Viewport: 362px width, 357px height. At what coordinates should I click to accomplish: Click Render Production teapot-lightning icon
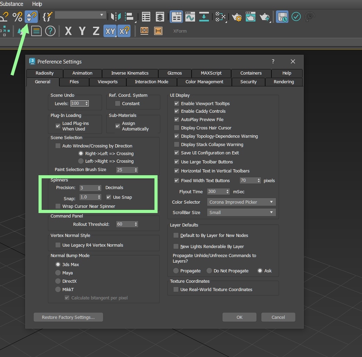[x=264, y=17]
